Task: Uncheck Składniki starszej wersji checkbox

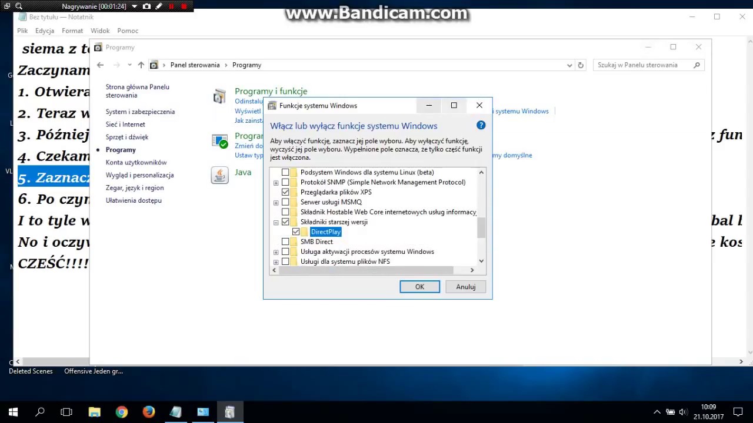Action: click(285, 222)
